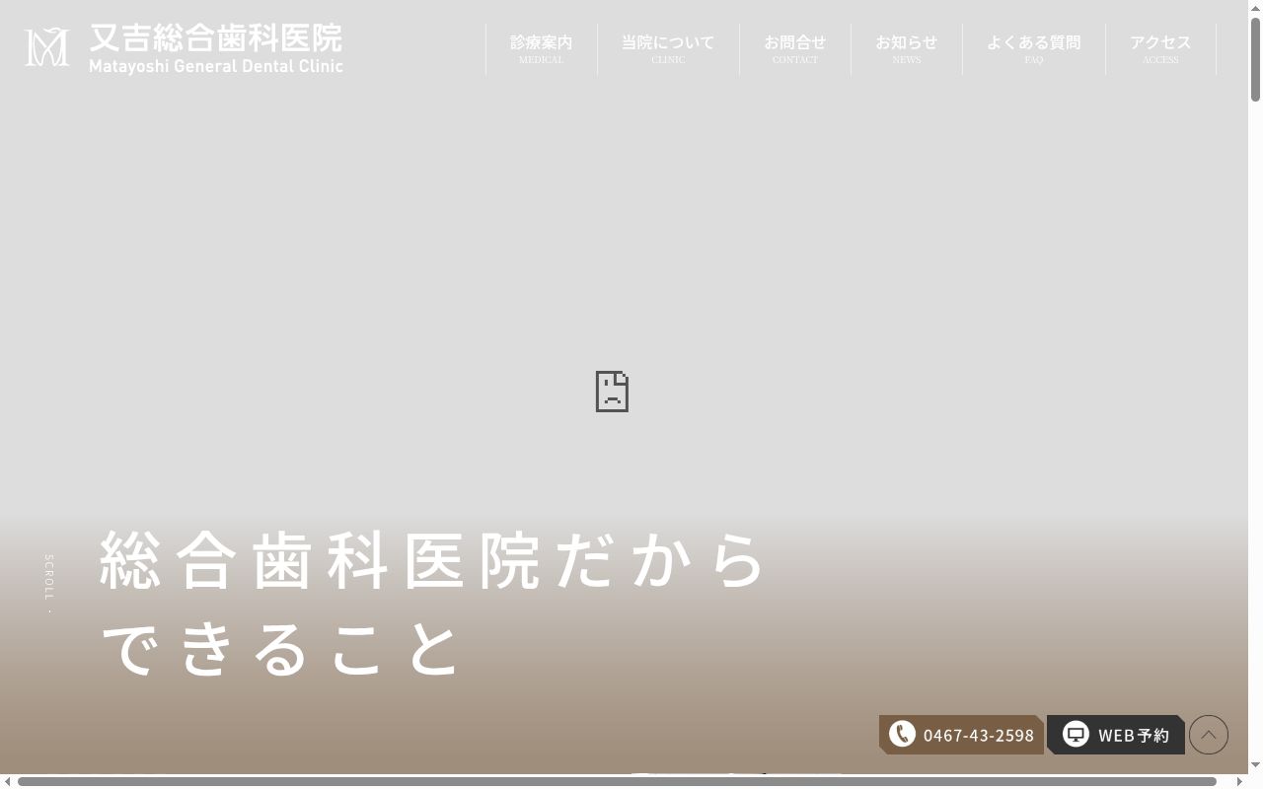Click the horizontal scrollbar thumb
The height and width of the screenshot is (789, 1263).
pos(617,782)
